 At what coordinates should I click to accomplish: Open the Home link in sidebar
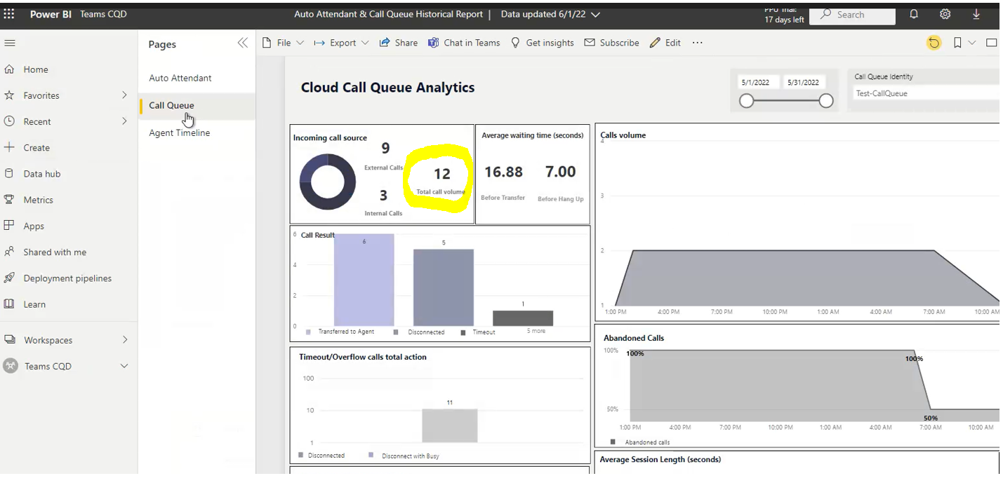[36, 69]
